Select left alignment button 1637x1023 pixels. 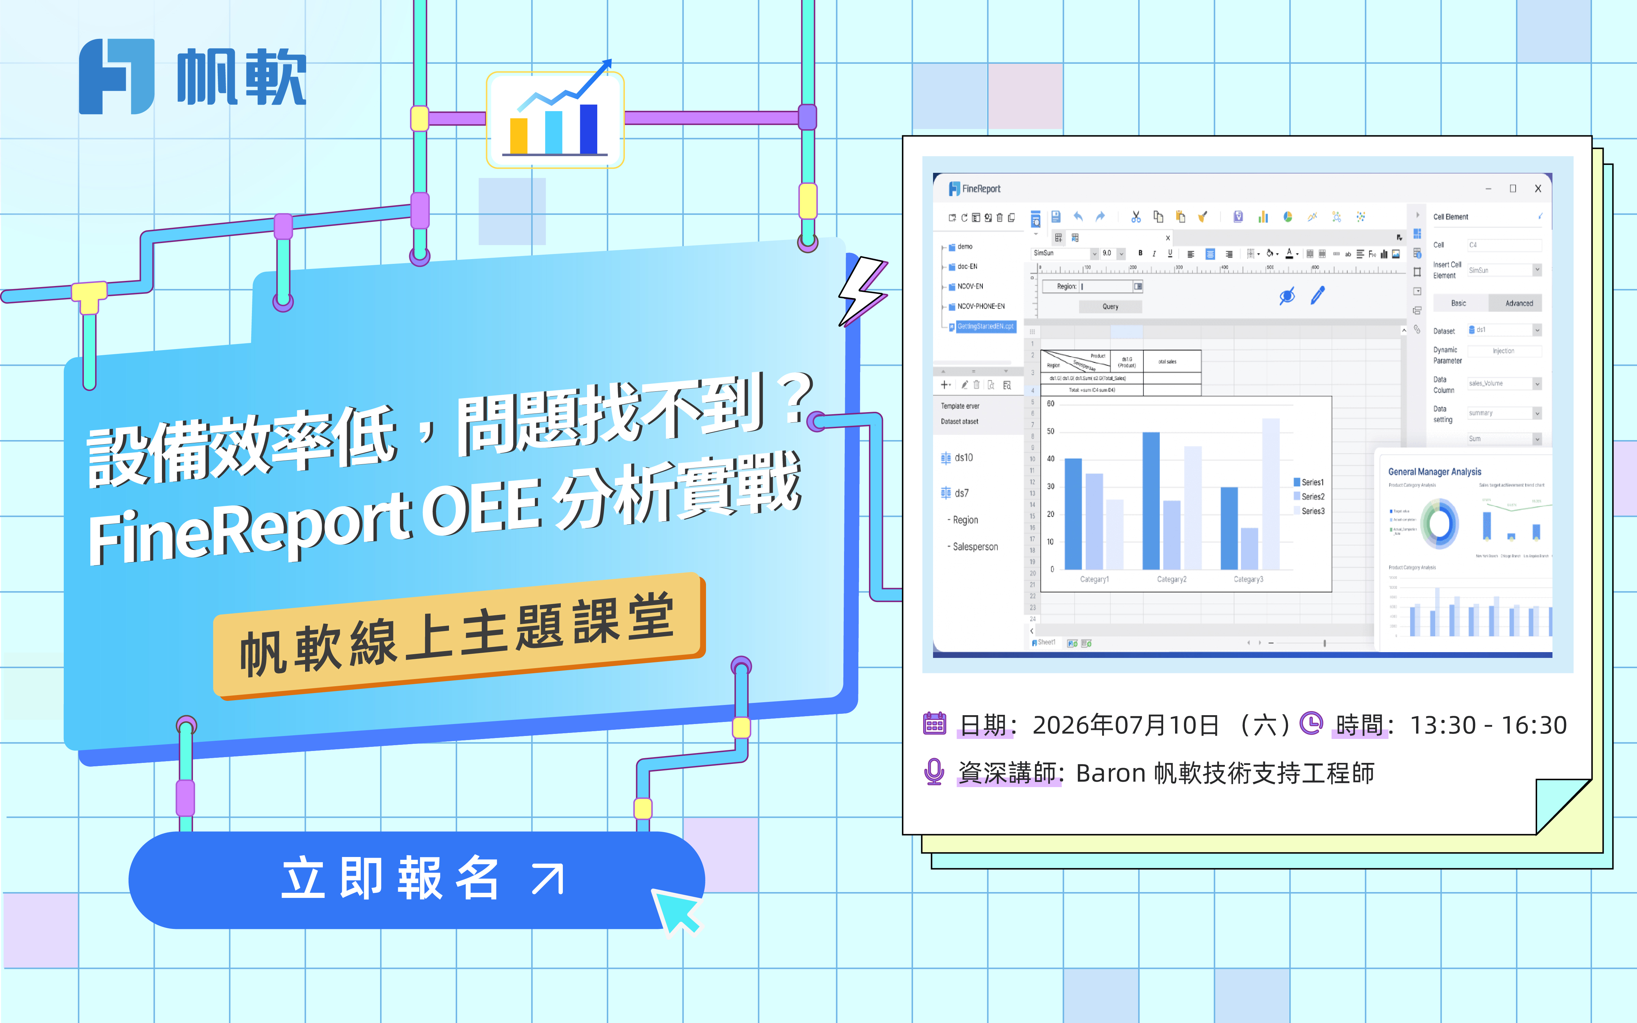pos(1190,254)
